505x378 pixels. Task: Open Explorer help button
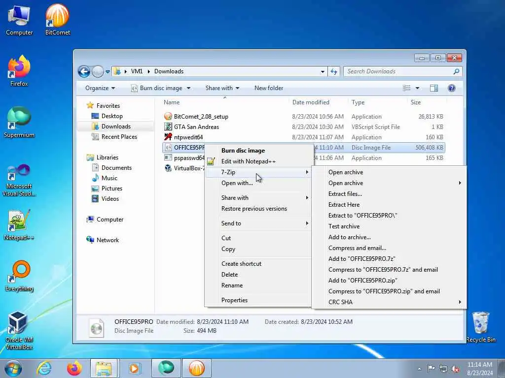point(452,88)
